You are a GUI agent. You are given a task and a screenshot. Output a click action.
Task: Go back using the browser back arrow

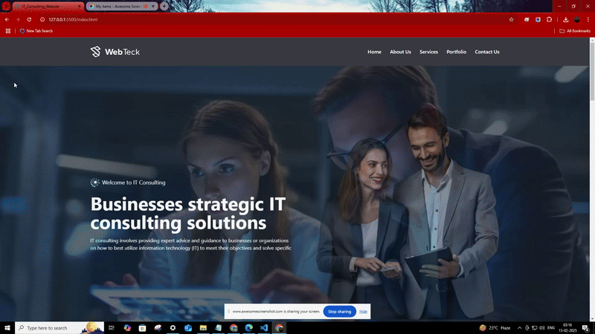point(7,19)
